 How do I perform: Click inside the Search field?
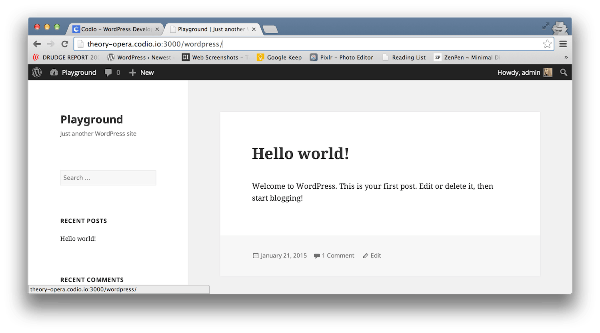108,177
